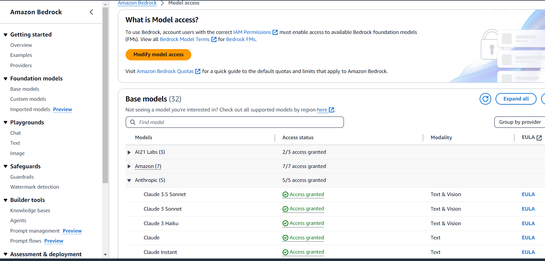Viewport: 545px width, 261px height.
Task: Click the EULA column header external link icon
Action: point(539,138)
